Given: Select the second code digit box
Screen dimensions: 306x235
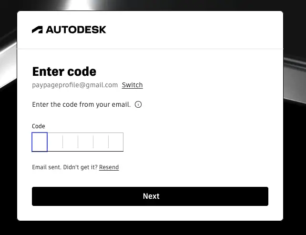Looking at the screenshot, I should click(x=55, y=142).
